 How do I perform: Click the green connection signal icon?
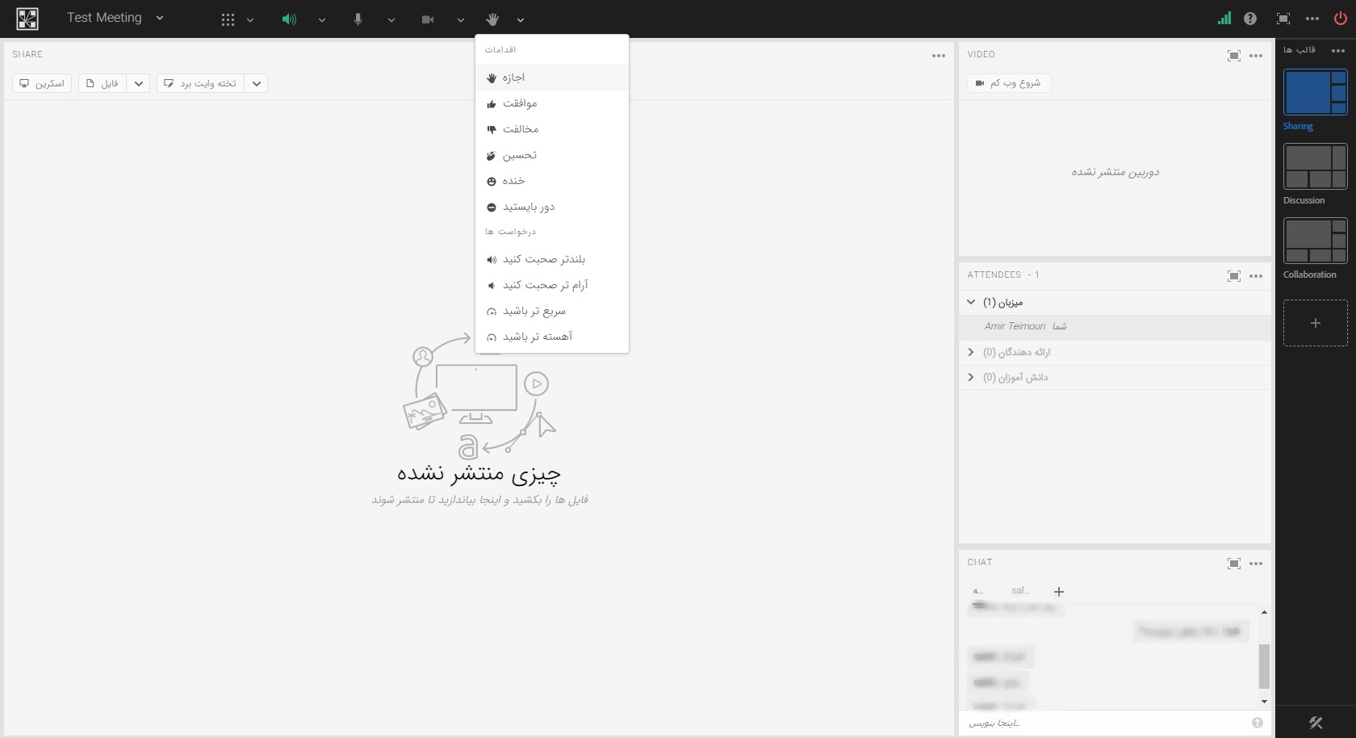(x=1224, y=19)
